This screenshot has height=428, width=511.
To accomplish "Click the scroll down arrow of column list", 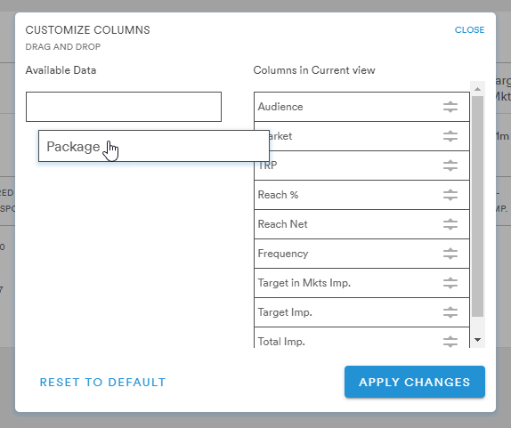I will [477, 340].
